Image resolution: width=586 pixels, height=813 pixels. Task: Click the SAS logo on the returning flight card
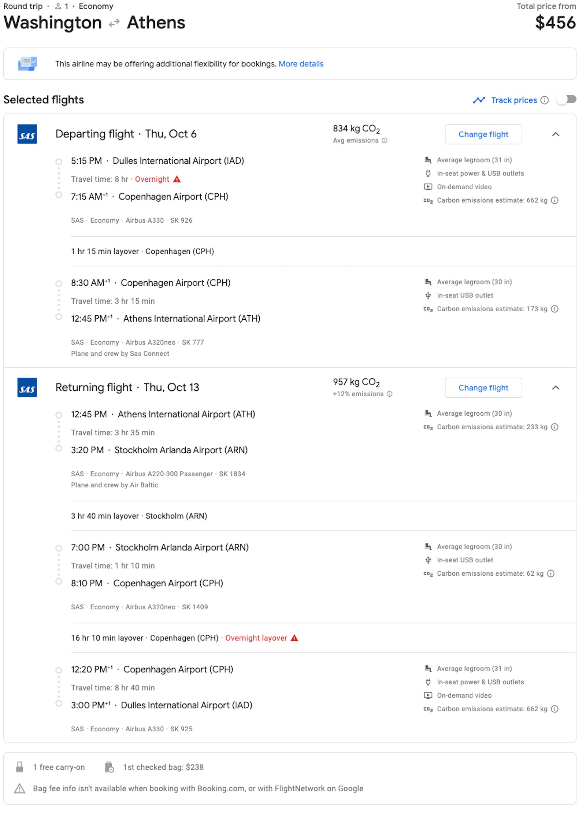click(27, 388)
